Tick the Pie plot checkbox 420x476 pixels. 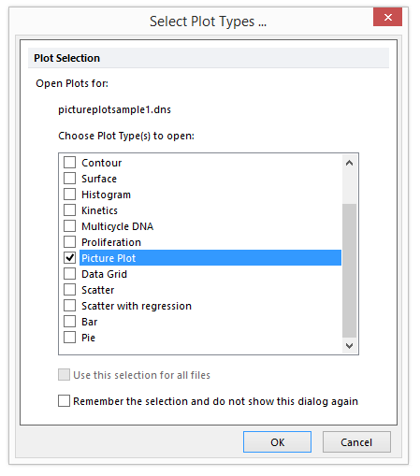[x=69, y=338]
